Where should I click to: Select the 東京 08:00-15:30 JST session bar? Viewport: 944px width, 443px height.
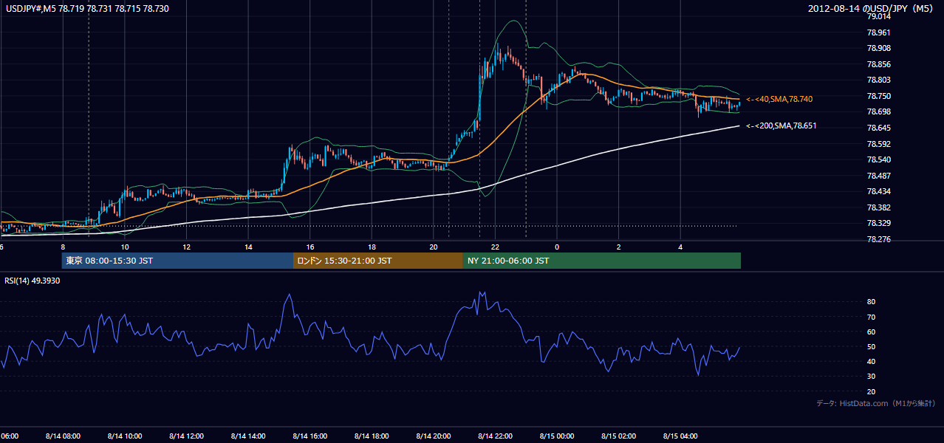[x=177, y=261]
